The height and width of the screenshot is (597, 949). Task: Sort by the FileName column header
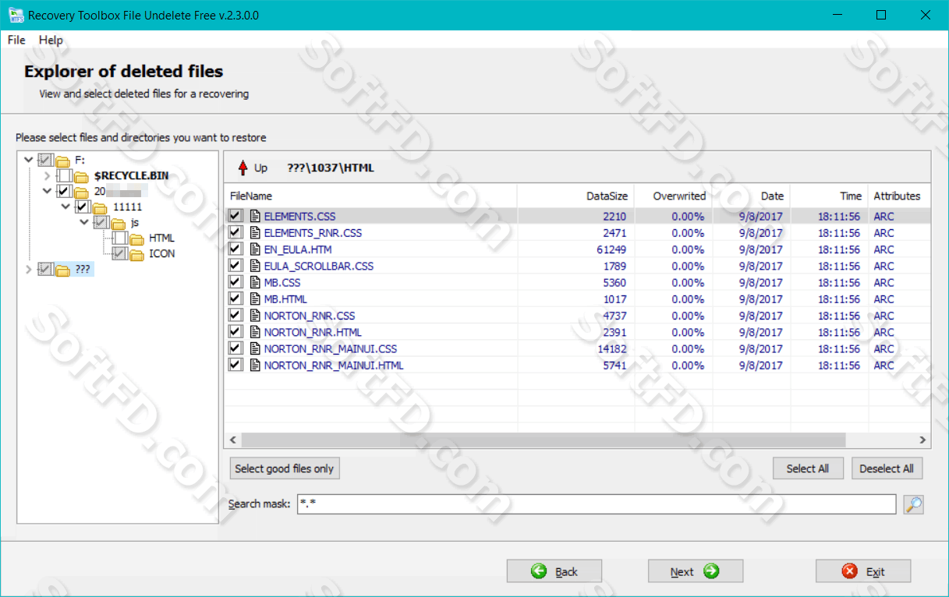(x=370, y=196)
